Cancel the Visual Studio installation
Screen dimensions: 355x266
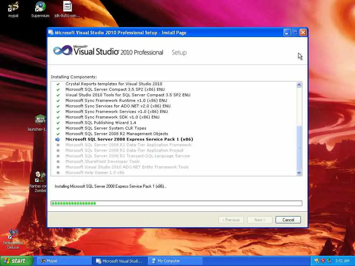[288, 220]
